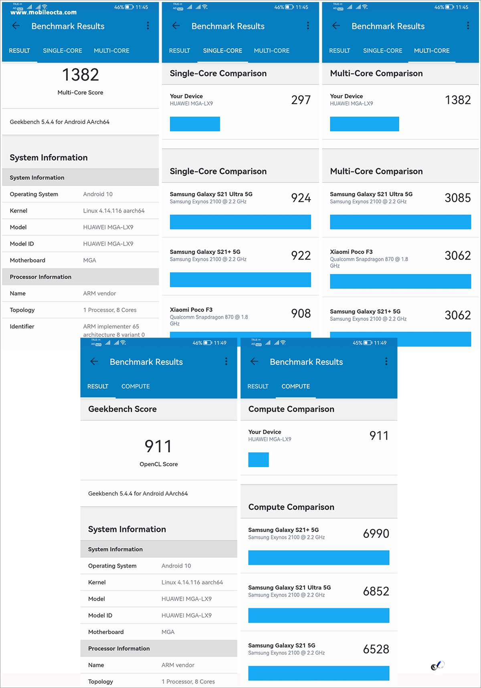Tap 'Linux 4.14.116 aarch64' on the 1382 Multi-Core screen
Image resolution: width=481 pixels, height=688 pixels.
point(114,211)
